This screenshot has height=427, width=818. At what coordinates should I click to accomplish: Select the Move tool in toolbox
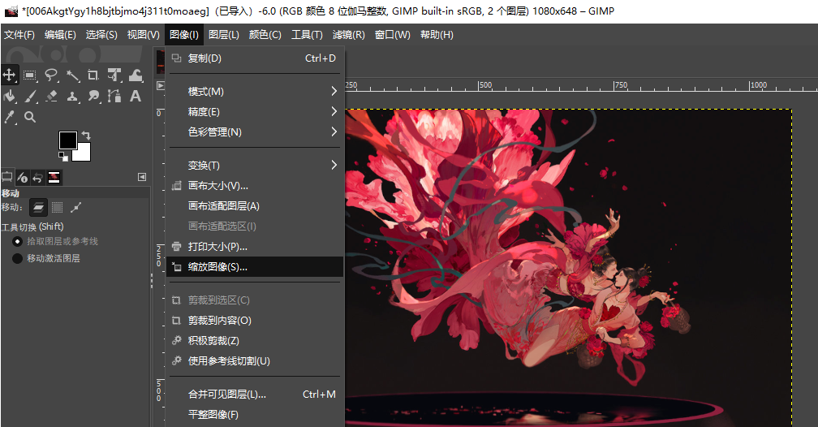(x=10, y=75)
